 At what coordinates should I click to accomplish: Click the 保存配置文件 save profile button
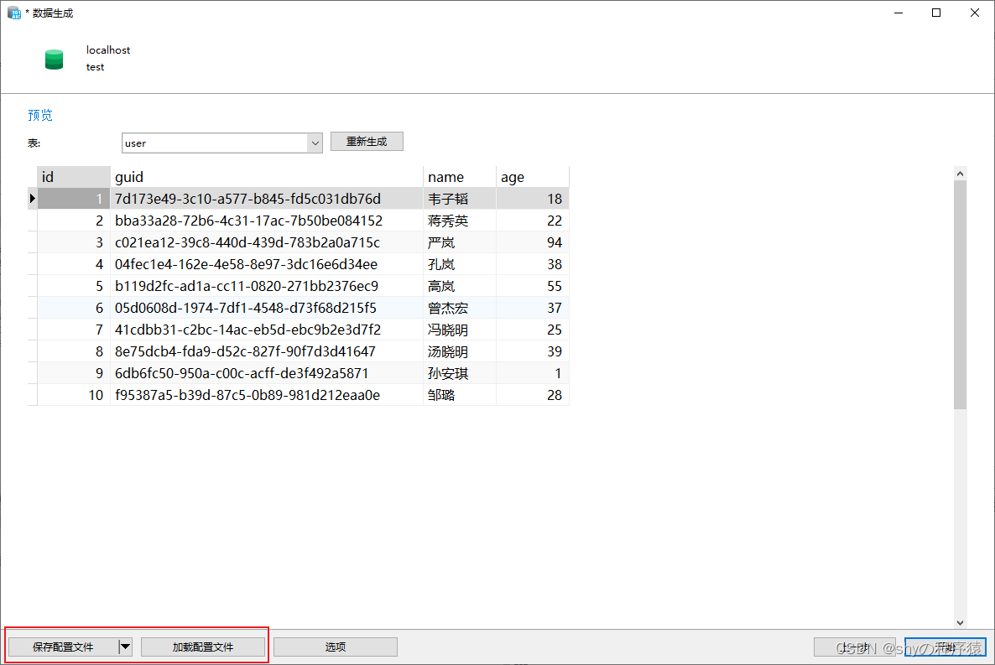pos(64,647)
